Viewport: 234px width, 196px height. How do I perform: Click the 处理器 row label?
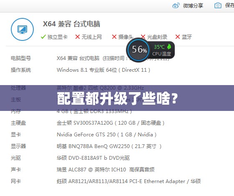click(x=18, y=88)
